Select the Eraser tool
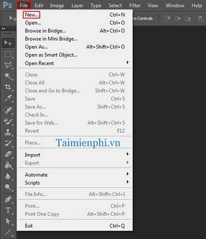 tap(8, 154)
